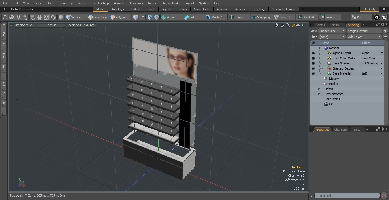Click the gray cube item mode icon
The height and width of the screenshot is (200, 389).
(61, 17)
